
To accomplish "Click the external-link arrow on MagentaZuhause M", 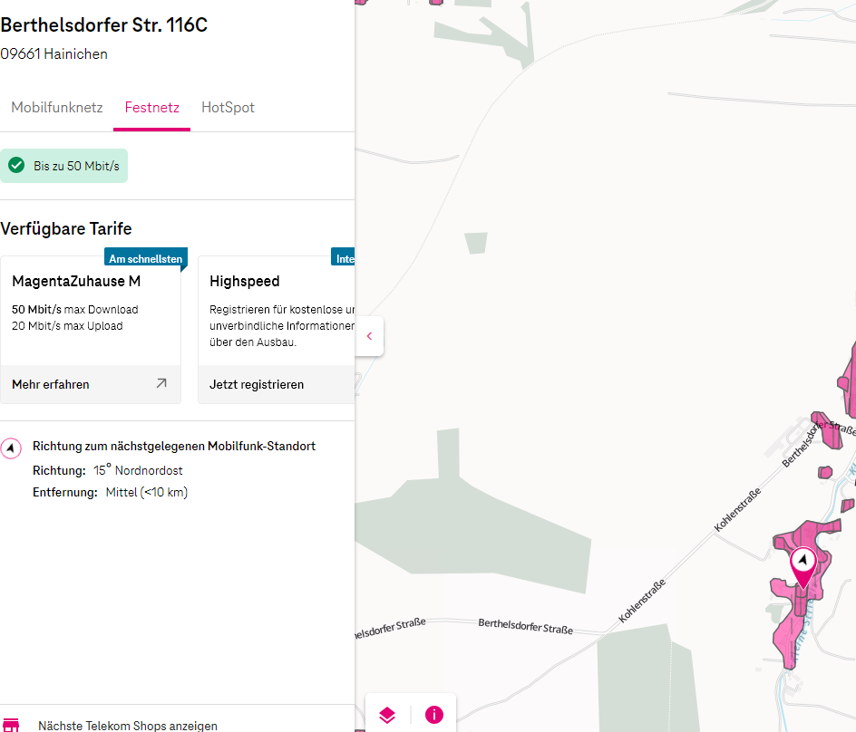I will pos(161,383).
